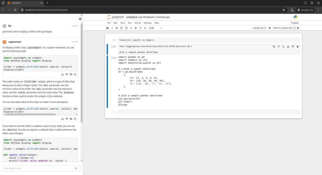322x175 pixels.
Task: Close the Jupyternaut chat side panel
Action: tap(82, 15)
